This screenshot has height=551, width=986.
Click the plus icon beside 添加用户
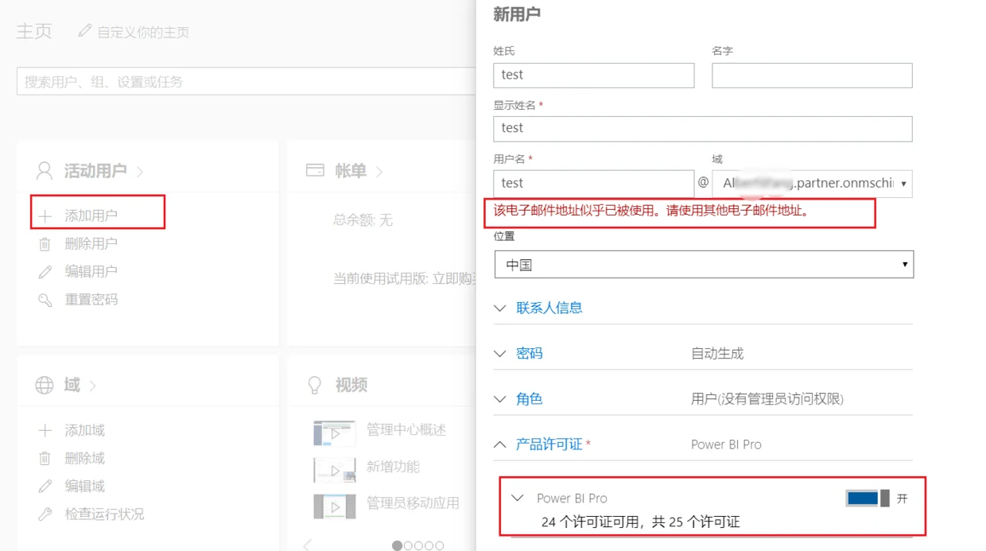(45, 215)
